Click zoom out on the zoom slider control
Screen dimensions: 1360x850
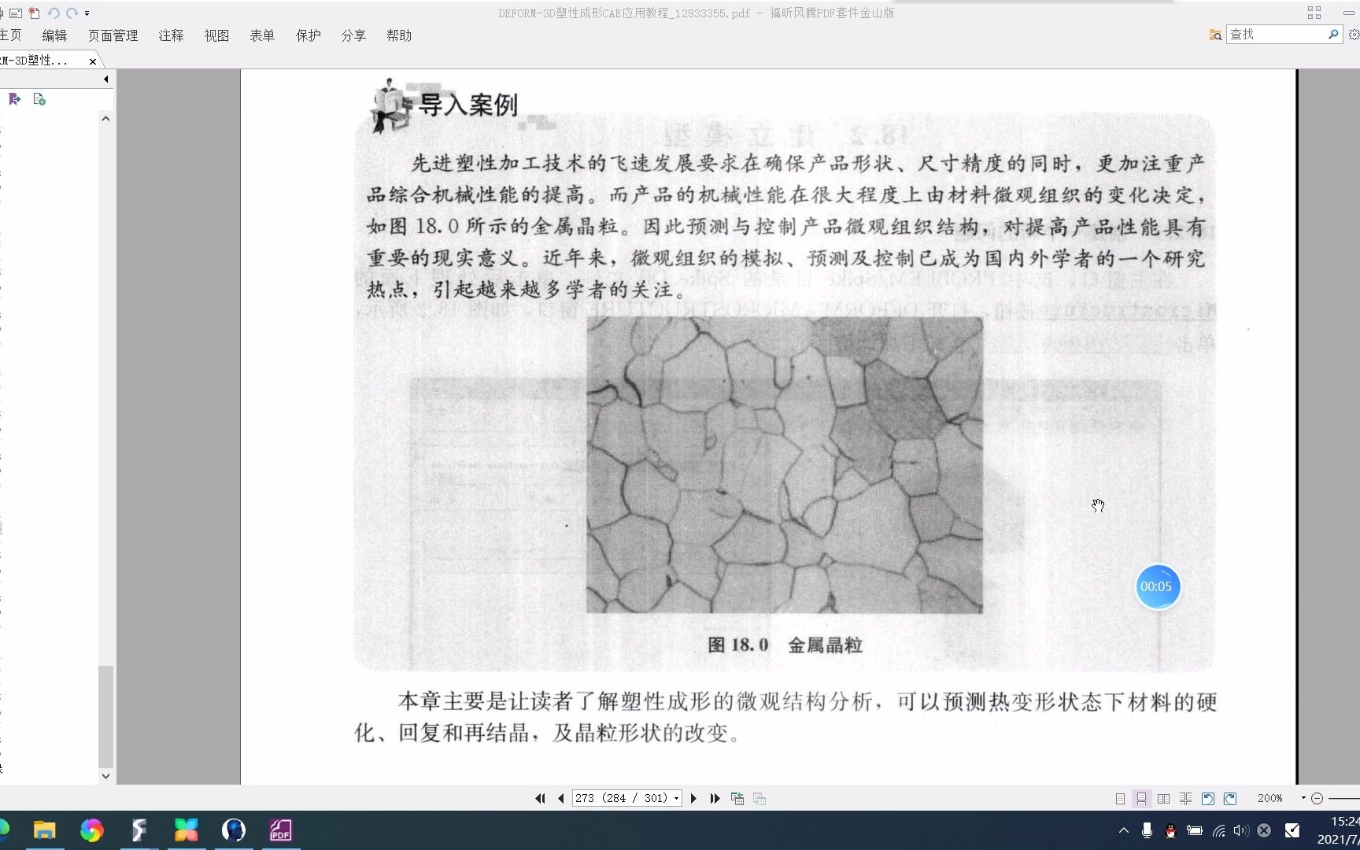[x=1317, y=798]
